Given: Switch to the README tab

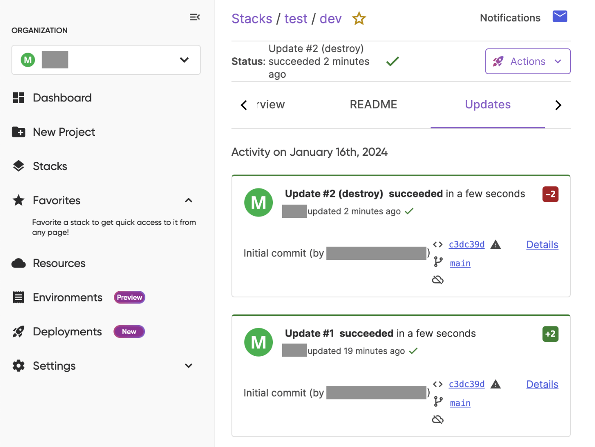Looking at the screenshot, I should click(x=373, y=104).
